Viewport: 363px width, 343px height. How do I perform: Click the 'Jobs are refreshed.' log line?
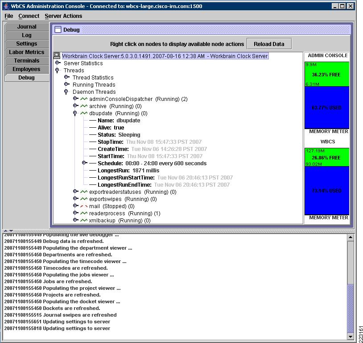[48, 281]
